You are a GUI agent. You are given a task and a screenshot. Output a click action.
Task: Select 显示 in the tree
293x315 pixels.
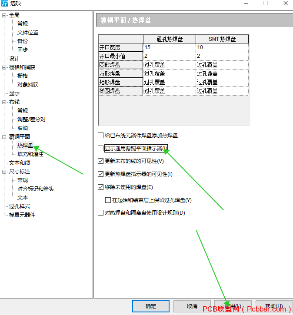[x=14, y=93]
